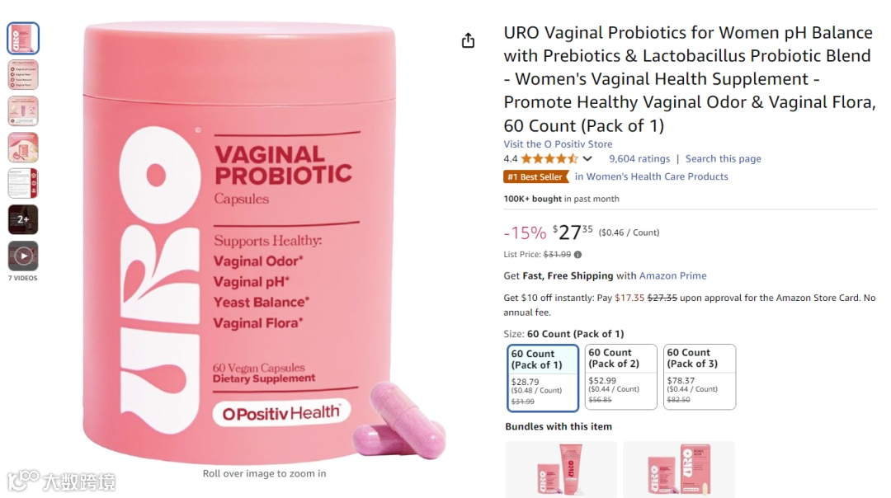
Task: Open the 2+ more images thumbnail
Action: 23,219
